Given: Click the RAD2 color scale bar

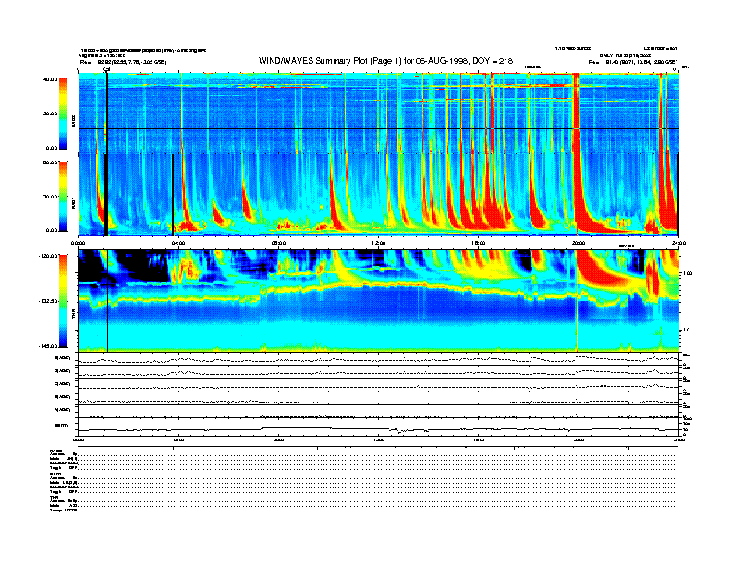Looking at the screenshot, I should click(x=63, y=114).
